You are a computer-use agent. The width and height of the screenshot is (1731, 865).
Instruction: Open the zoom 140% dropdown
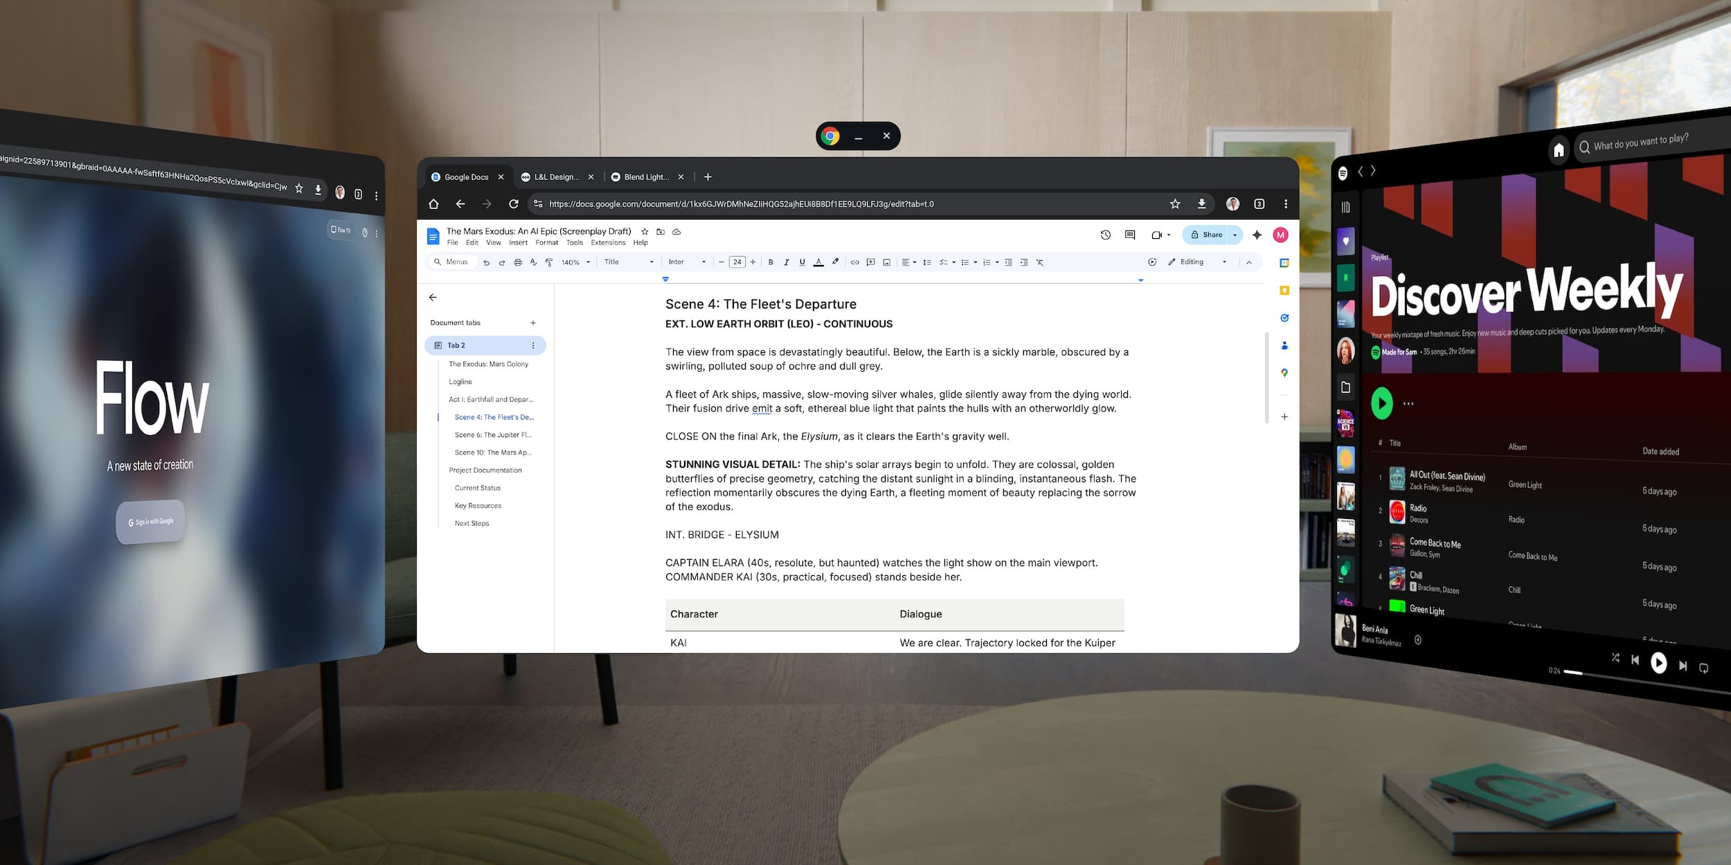pyautogui.click(x=575, y=262)
